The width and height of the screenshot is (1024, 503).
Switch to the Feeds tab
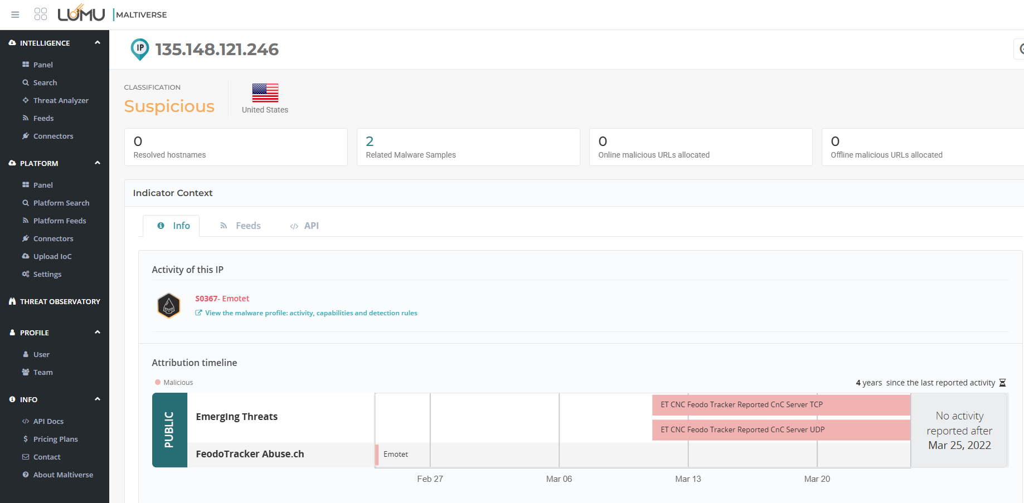(x=240, y=226)
